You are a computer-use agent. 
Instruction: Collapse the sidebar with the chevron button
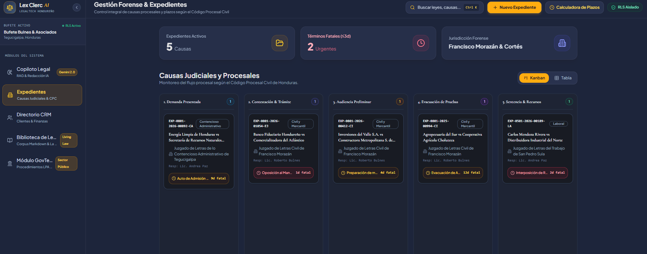(77, 7)
